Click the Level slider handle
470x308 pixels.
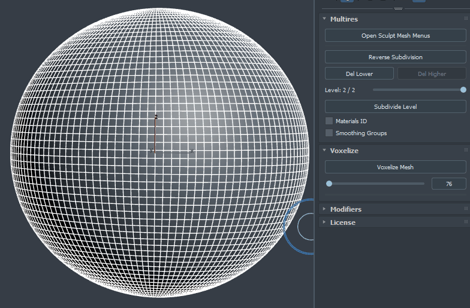463,90
